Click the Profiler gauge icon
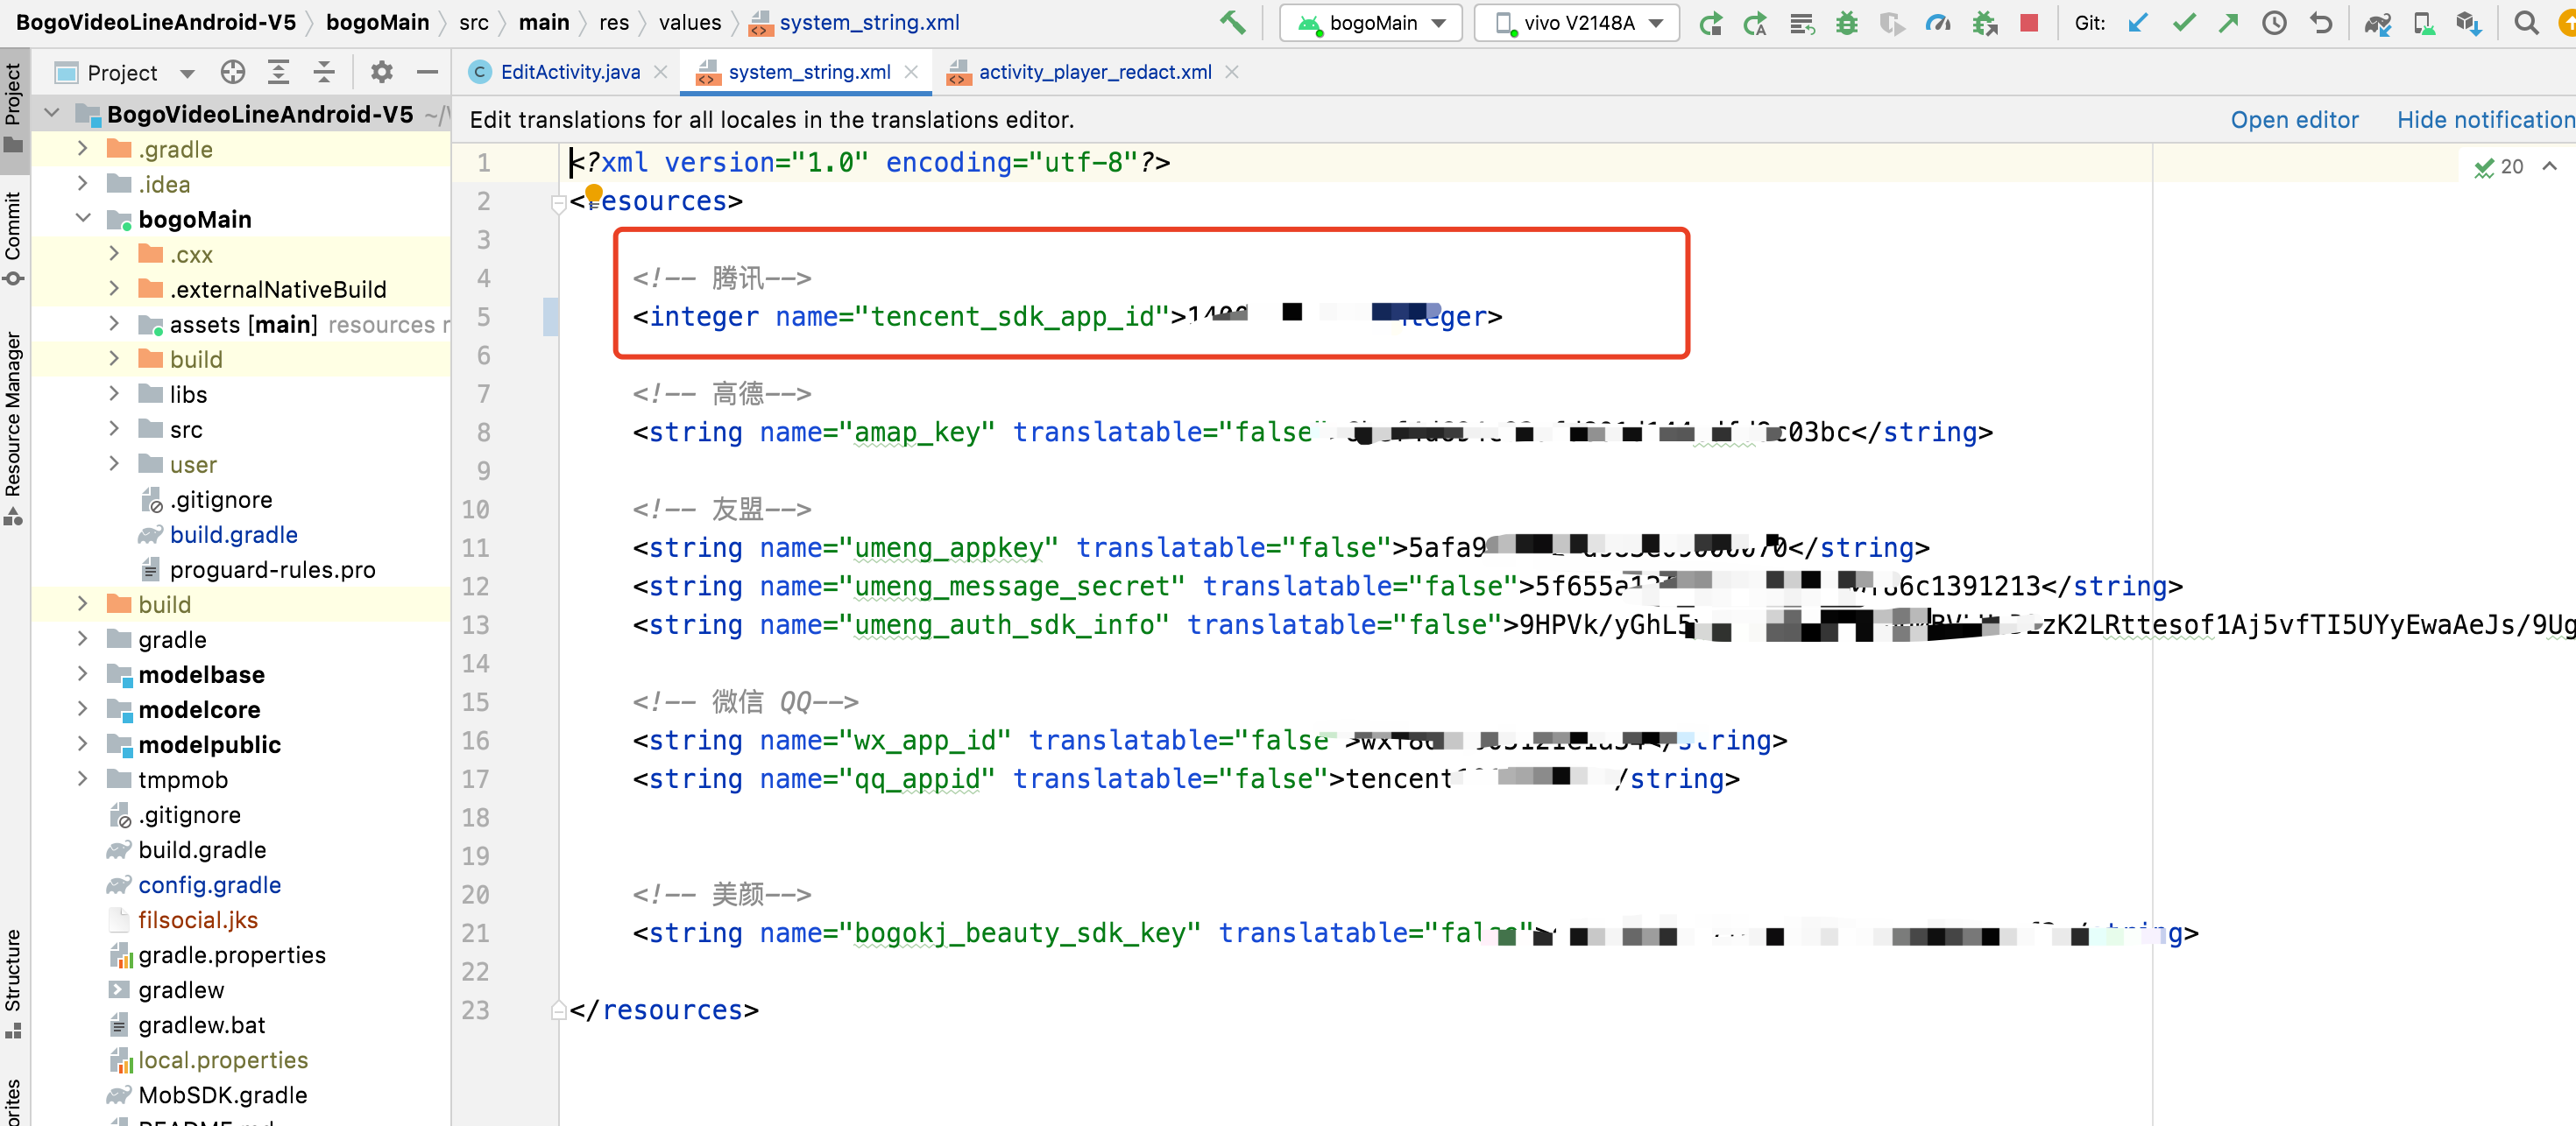 (x=1938, y=22)
